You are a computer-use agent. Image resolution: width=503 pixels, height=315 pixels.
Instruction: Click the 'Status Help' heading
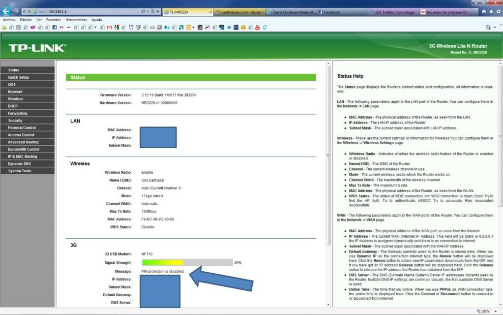[350, 76]
